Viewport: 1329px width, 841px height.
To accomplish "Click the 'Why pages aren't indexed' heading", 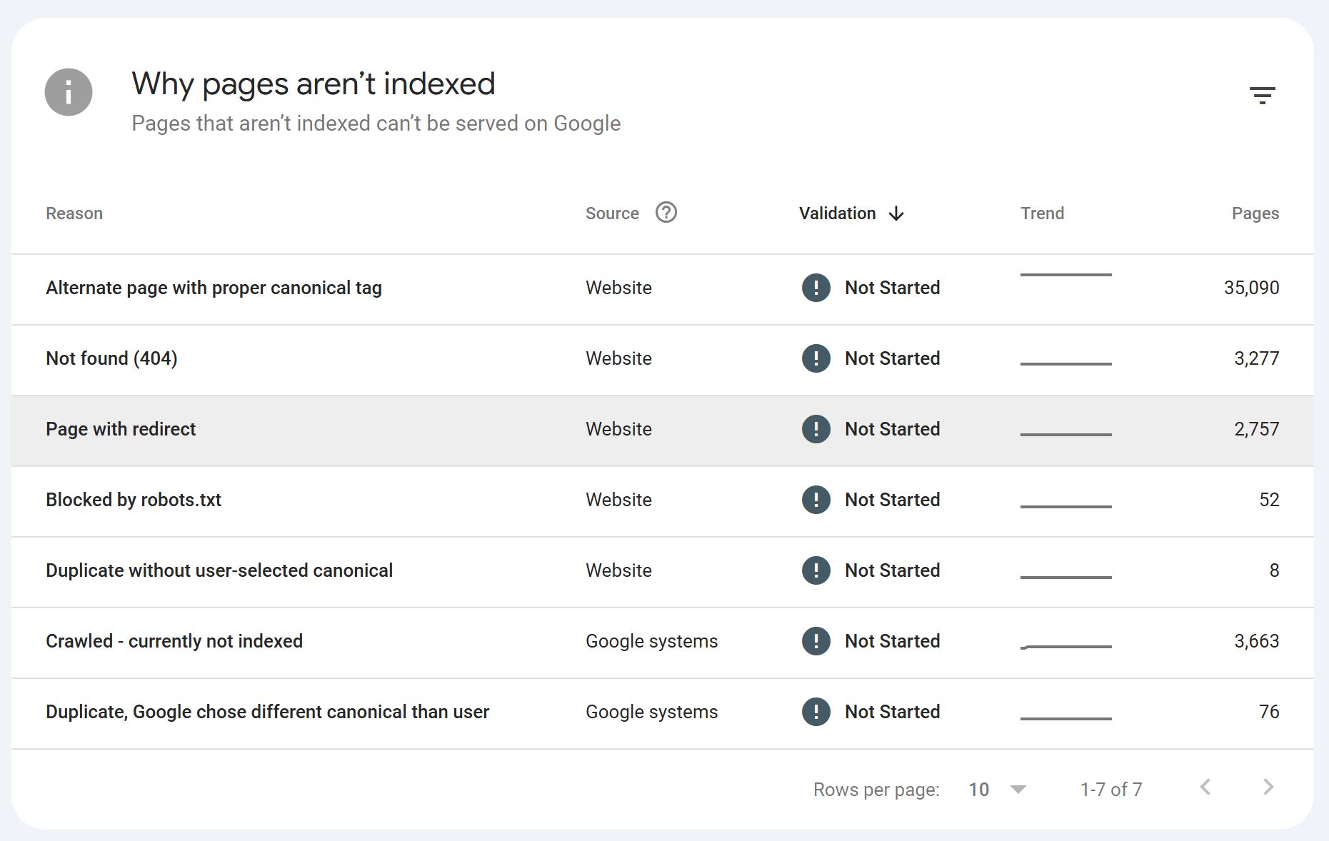I will click(x=314, y=84).
